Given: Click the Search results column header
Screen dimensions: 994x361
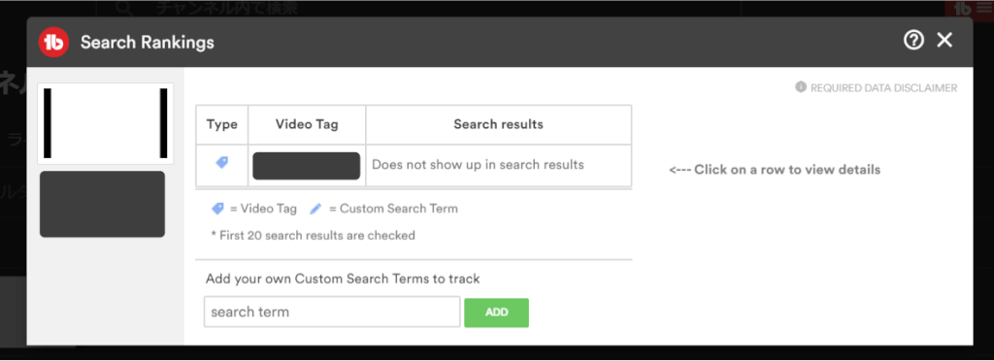Looking at the screenshot, I should (x=498, y=124).
